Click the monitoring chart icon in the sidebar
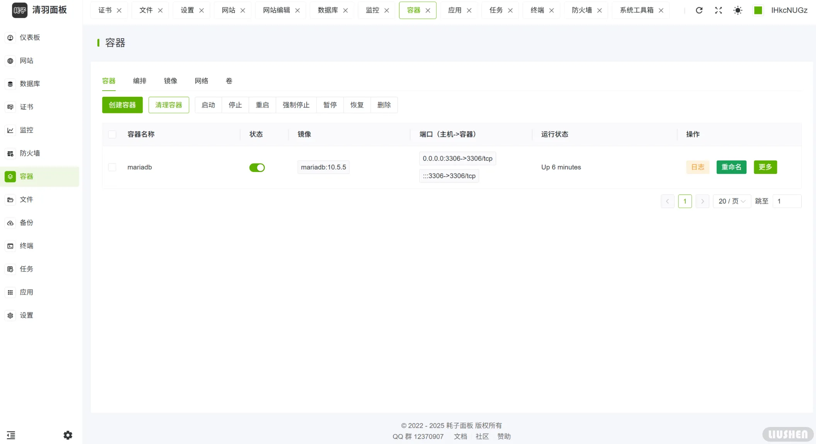Viewport: 816px width, 444px height. tap(10, 130)
